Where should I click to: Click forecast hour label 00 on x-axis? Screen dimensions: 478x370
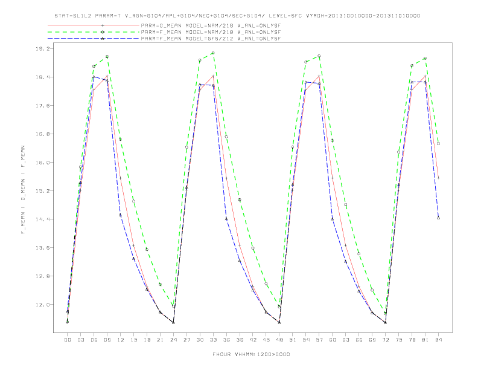coord(68,340)
